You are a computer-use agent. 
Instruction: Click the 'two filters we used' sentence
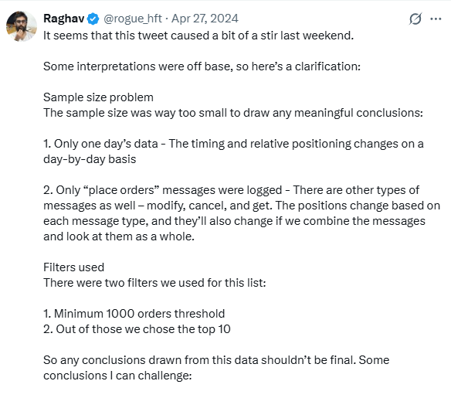click(x=154, y=283)
